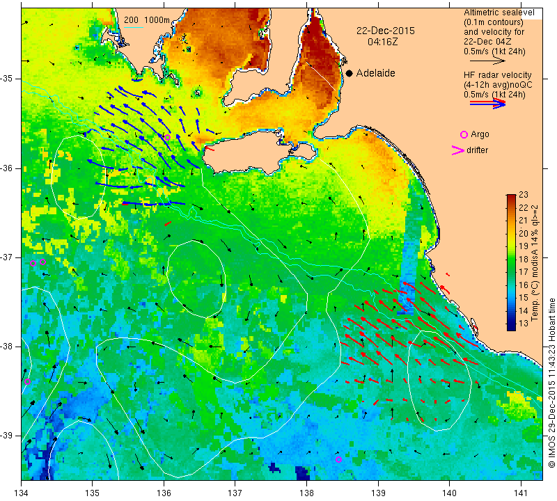The height and width of the screenshot is (501, 557).
Task: Click the 'Argo' legend label
Action: point(480,134)
